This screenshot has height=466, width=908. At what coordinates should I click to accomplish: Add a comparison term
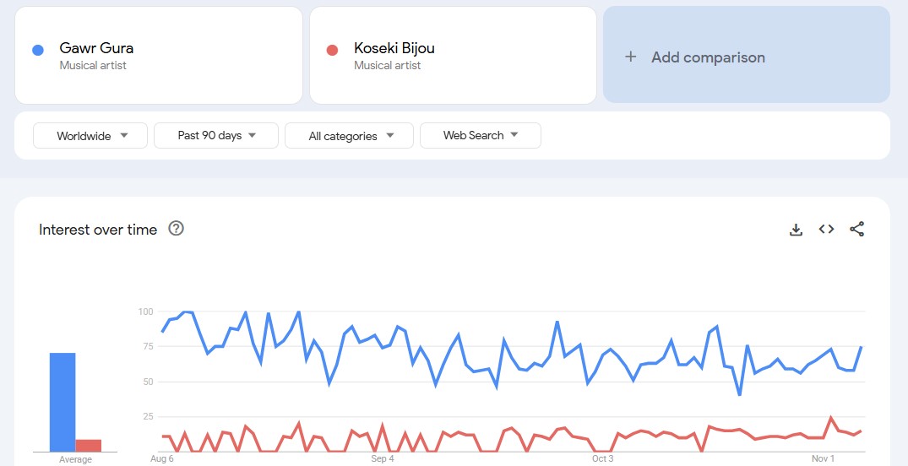tap(708, 57)
